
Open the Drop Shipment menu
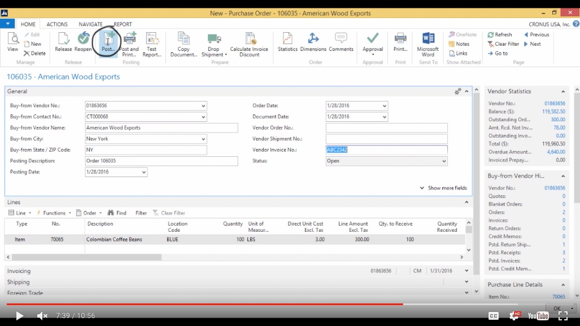point(214,45)
